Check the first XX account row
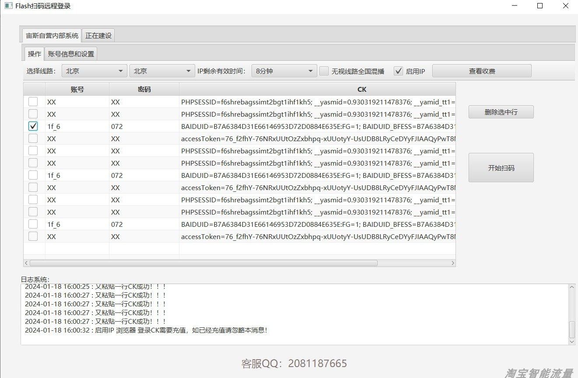Image resolution: width=578 pixels, height=378 pixels. click(33, 101)
